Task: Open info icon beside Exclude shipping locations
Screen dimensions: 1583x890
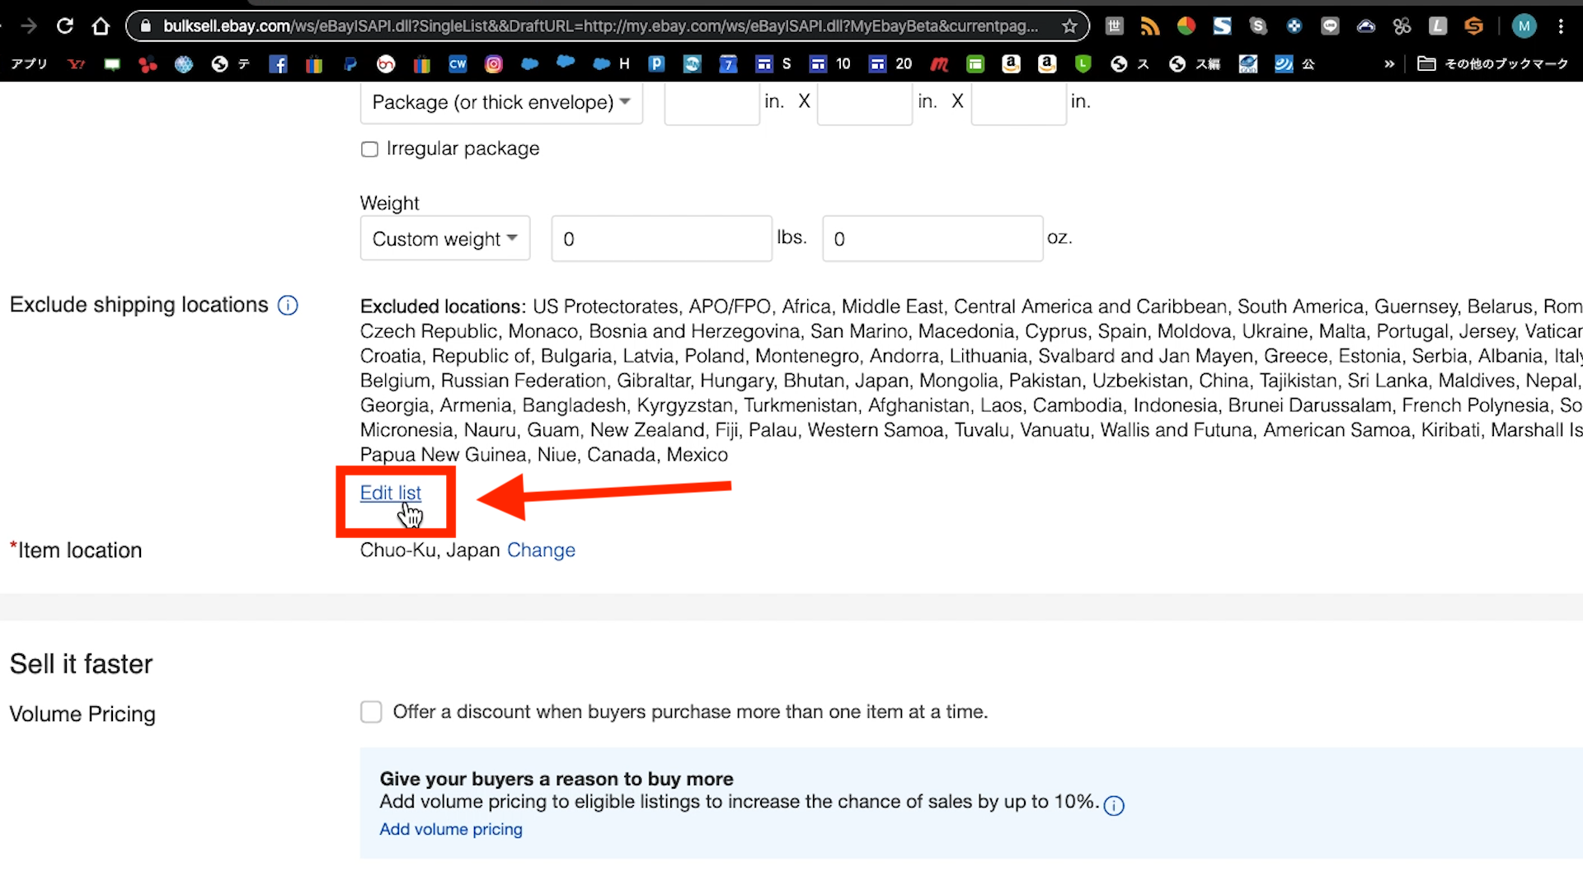Action: (288, 306)
